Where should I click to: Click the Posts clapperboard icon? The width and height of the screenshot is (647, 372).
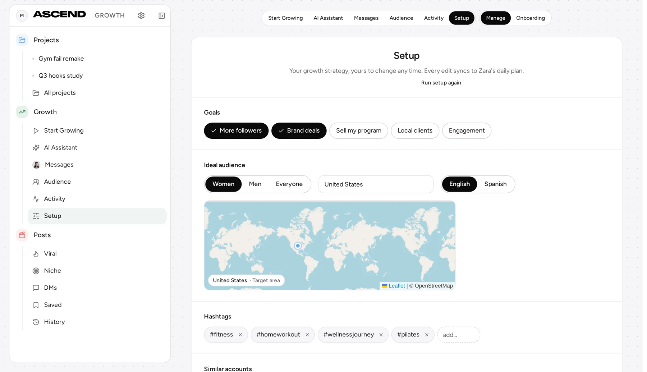coord(22,235)
